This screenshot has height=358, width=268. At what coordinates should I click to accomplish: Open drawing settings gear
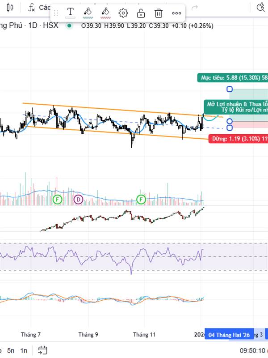123,13
